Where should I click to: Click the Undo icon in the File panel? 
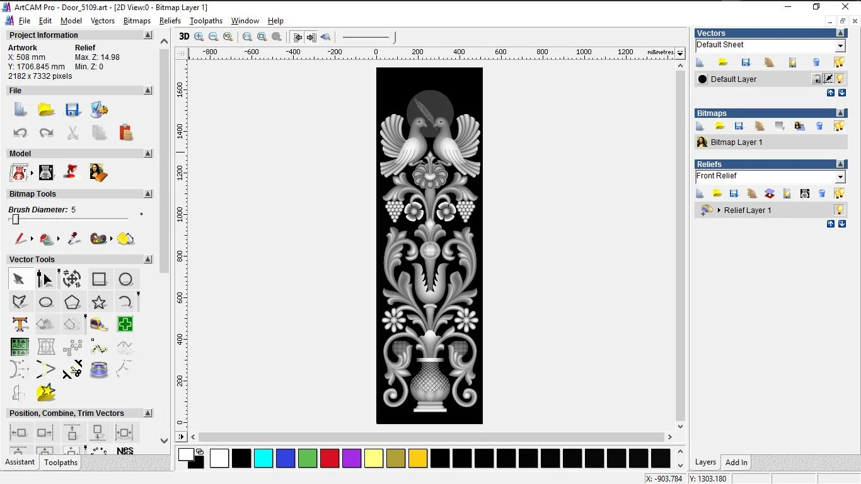tap(20, 132)
